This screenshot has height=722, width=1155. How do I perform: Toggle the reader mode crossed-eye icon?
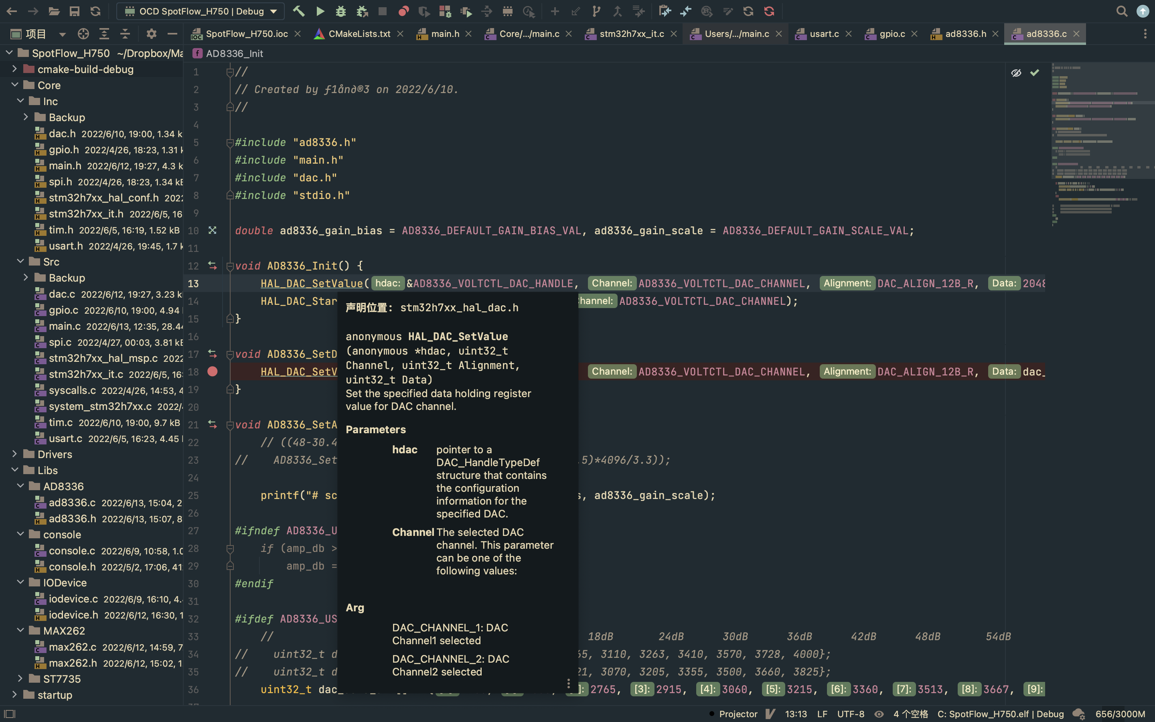click(x=1016, y=73)
